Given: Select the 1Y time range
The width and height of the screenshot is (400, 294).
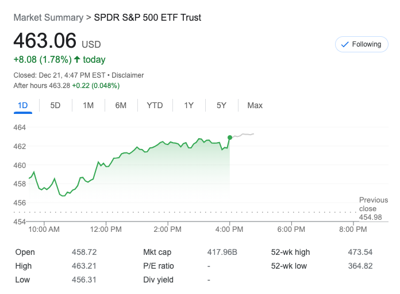Looking at the screenshot, I should coord(189,105).
